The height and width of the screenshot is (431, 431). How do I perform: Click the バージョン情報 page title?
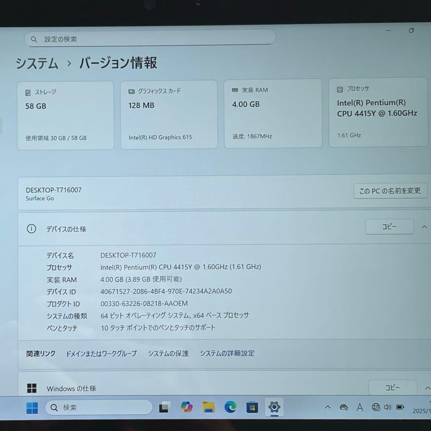118,63
